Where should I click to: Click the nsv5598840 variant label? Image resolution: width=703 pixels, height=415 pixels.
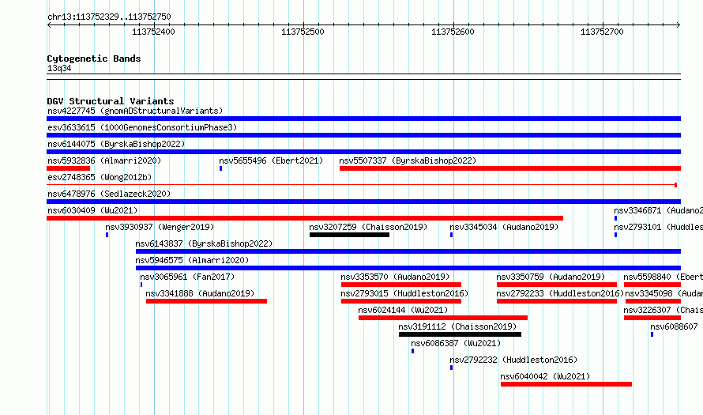(663, 277)
